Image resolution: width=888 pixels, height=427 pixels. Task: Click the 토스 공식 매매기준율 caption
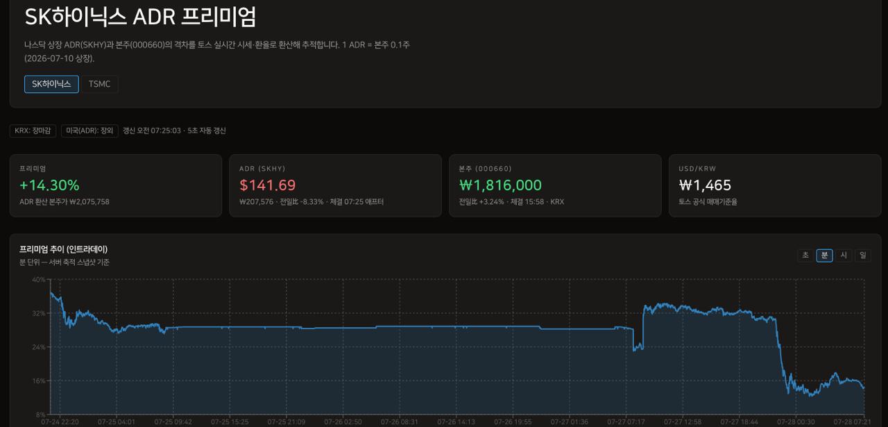click(x=708, y=202)
